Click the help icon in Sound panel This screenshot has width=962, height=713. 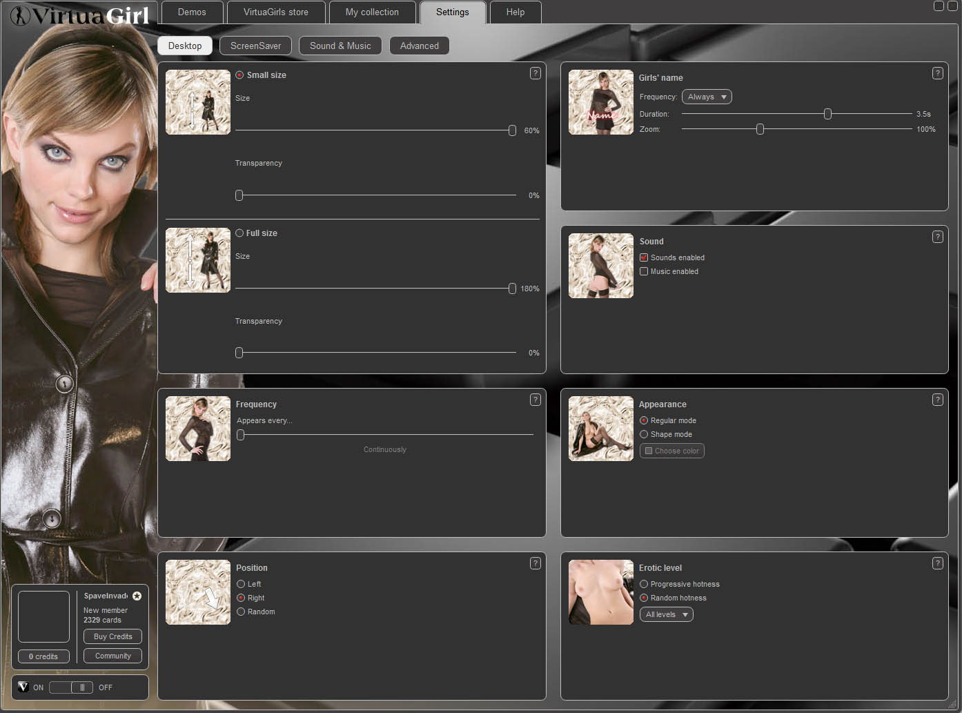coord(937,237)
